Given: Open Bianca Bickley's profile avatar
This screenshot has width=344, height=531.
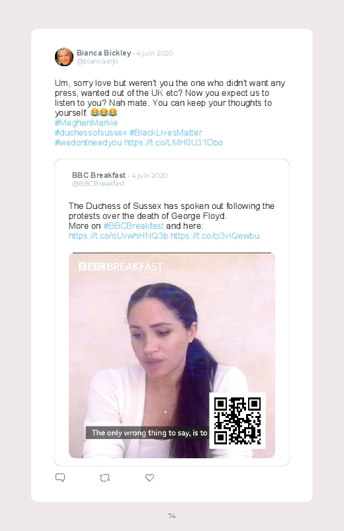Looking at the screenshot, I should click(x=64, y=57).
